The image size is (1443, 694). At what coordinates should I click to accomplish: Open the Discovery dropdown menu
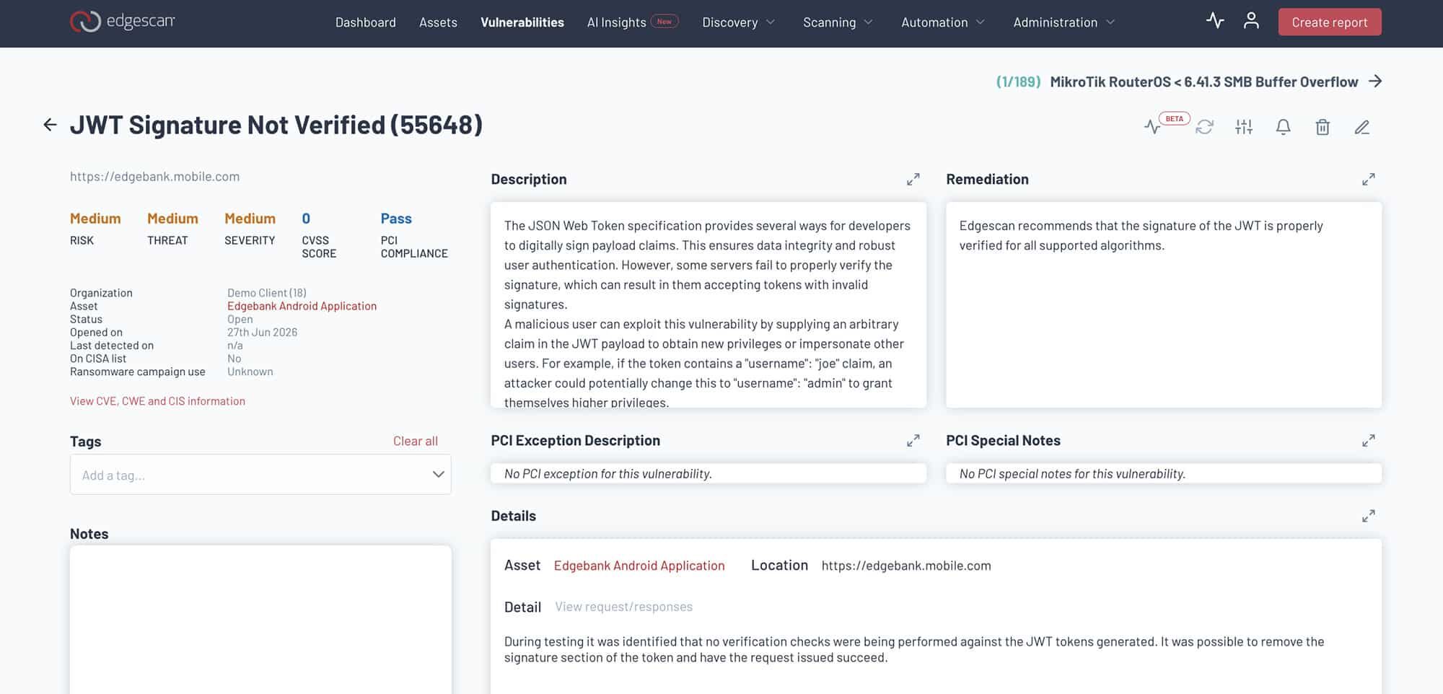(739, 22)
